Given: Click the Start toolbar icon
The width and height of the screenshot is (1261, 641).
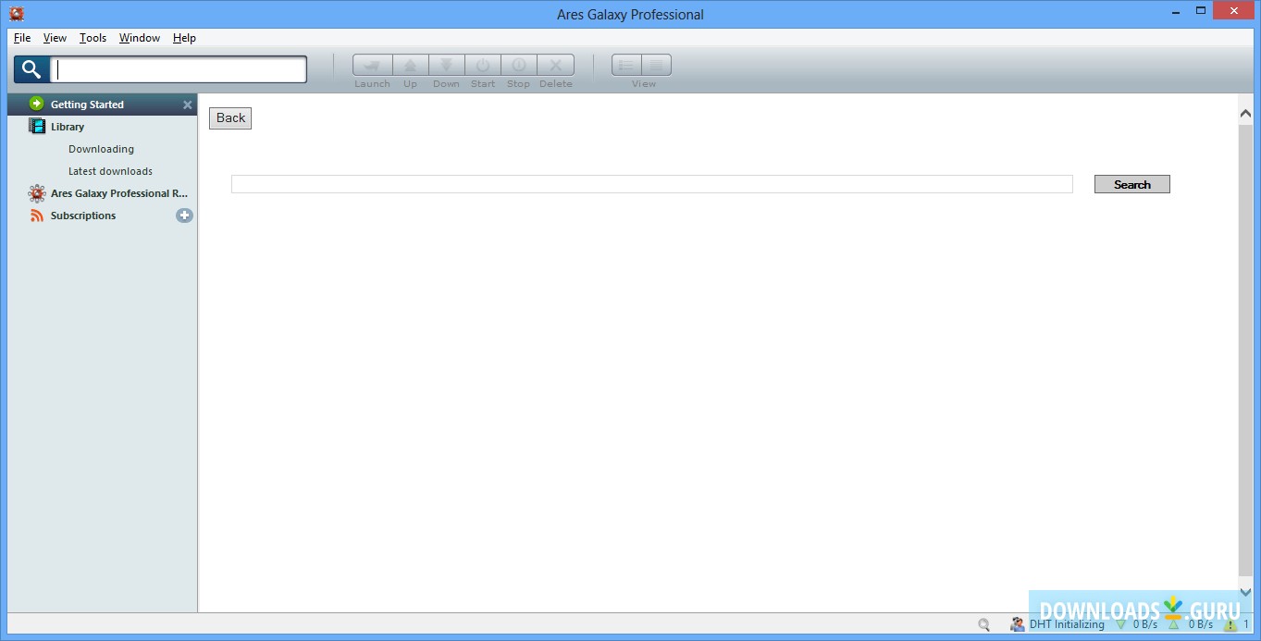Looking at the screenshot, I should [482, 66].
